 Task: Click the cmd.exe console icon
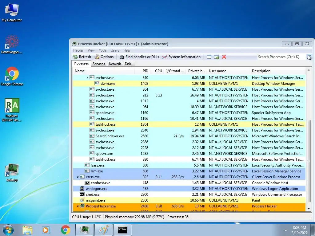pos(82,195)
